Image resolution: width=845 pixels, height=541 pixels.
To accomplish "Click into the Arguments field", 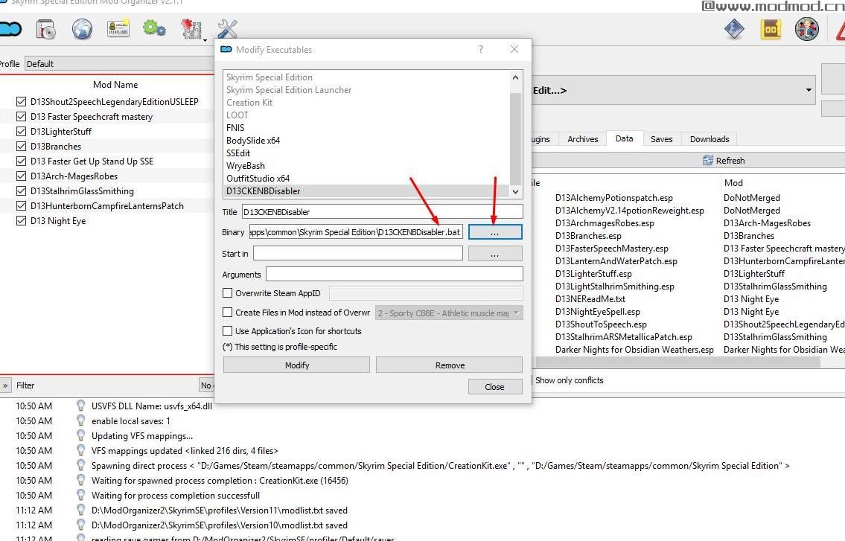I will coord(394,275).
